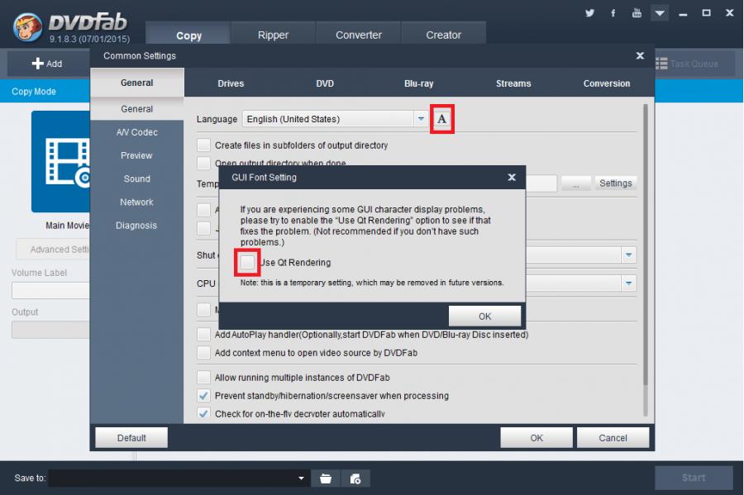The height and width of the screenshot is (495, 744).
Task: Check Create files in subfolders option
Action: (204, 145)
